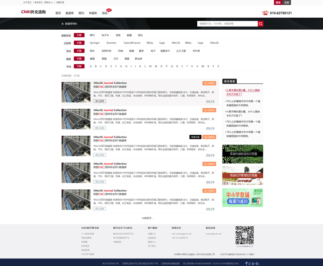Screen dimensions: 323x266
Task: Open footer link 科研项目
Action: coord(85,246)
